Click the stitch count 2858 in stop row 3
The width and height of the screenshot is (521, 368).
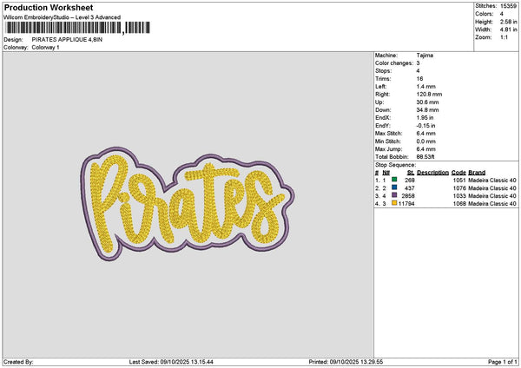[408, 195]
